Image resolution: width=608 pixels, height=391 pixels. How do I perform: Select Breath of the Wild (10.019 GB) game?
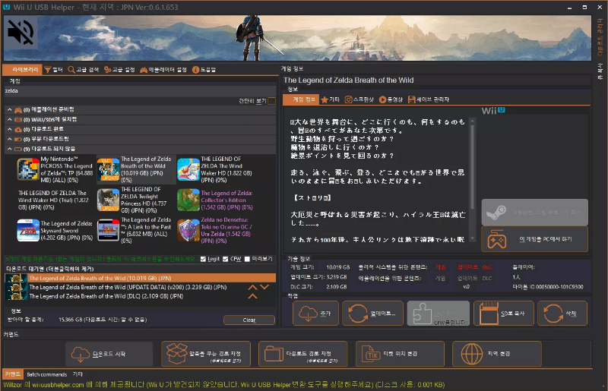click(x=135, y=169)
